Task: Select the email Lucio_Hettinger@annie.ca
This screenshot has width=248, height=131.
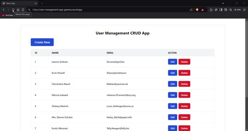Action: click(x=120, y=106)
